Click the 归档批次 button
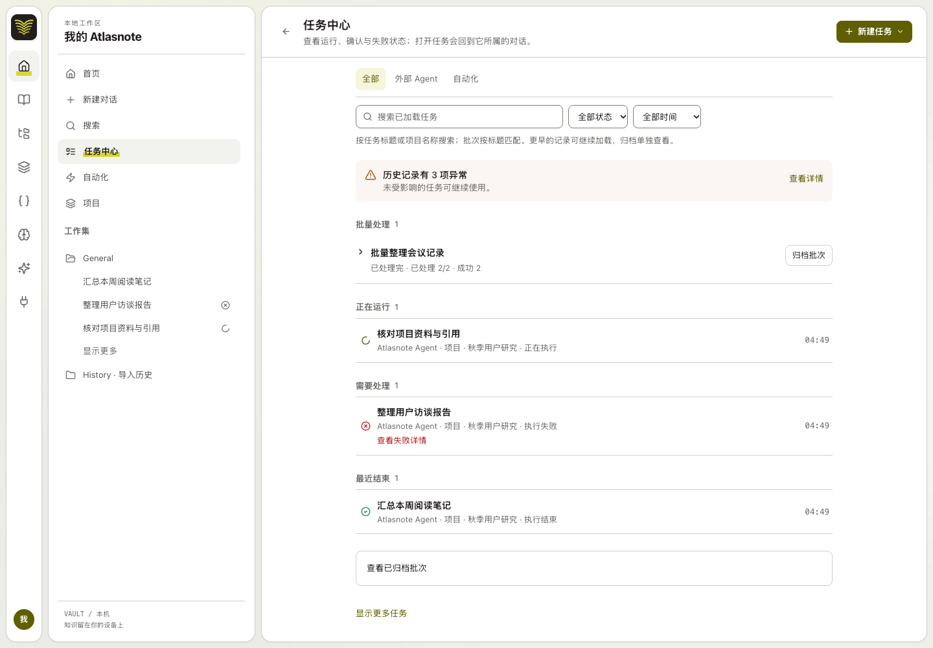933x648 pixels. [x=809, y=255]
